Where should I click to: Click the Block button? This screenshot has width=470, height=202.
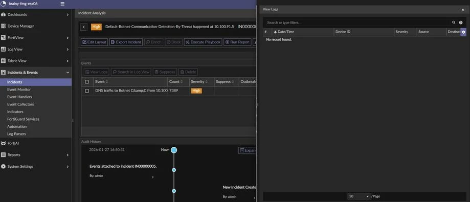point(173,42)
